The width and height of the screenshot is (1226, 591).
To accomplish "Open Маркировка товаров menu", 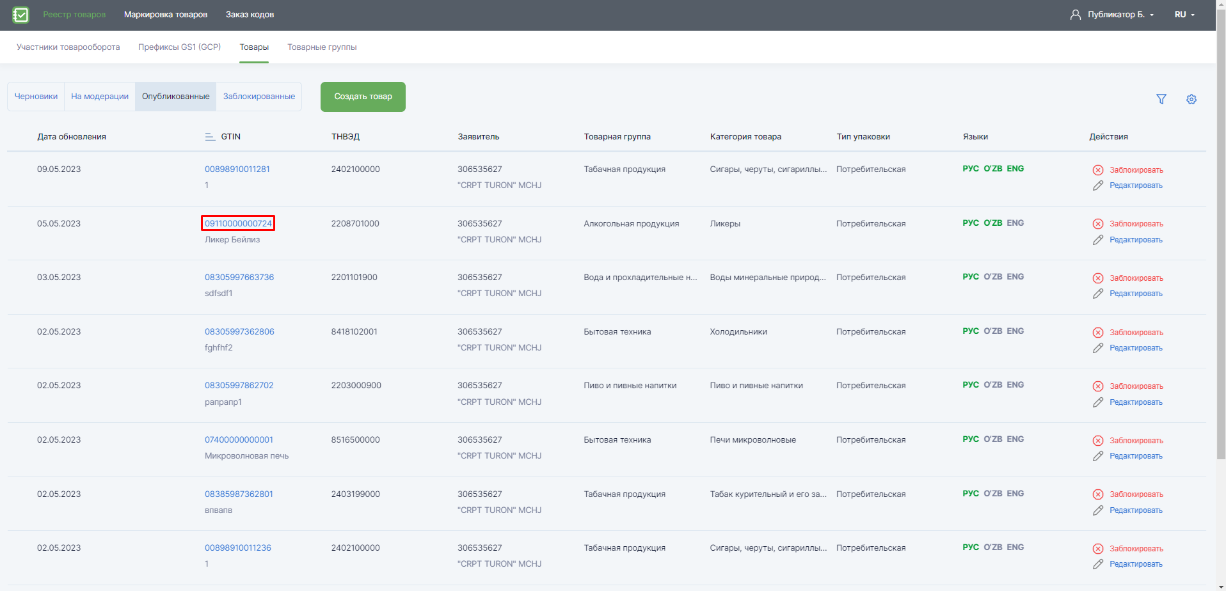I will (166, 15).
